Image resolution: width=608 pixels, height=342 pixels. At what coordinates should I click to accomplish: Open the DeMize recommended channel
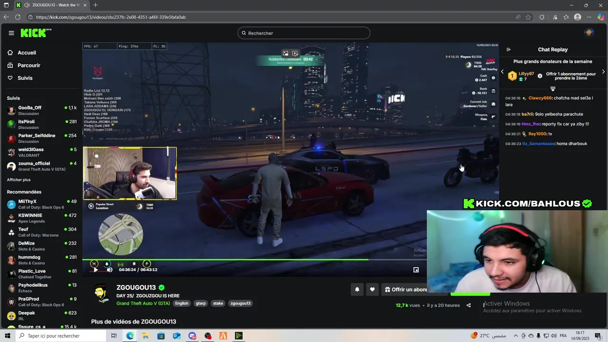pyautogui.click(x=41, y=246)
